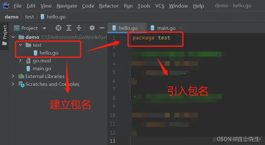Open the Window menu
The width and height of the screenshot is (265, 145).
(x=179, y=6)
